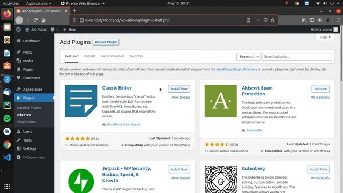The image size is (343, 193).
Task: Open comments bubble in admin bar
Action: pyautogui.click(x=54, y=29)
